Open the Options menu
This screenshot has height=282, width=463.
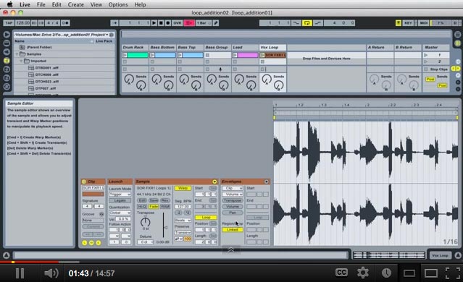coord(118,4)
